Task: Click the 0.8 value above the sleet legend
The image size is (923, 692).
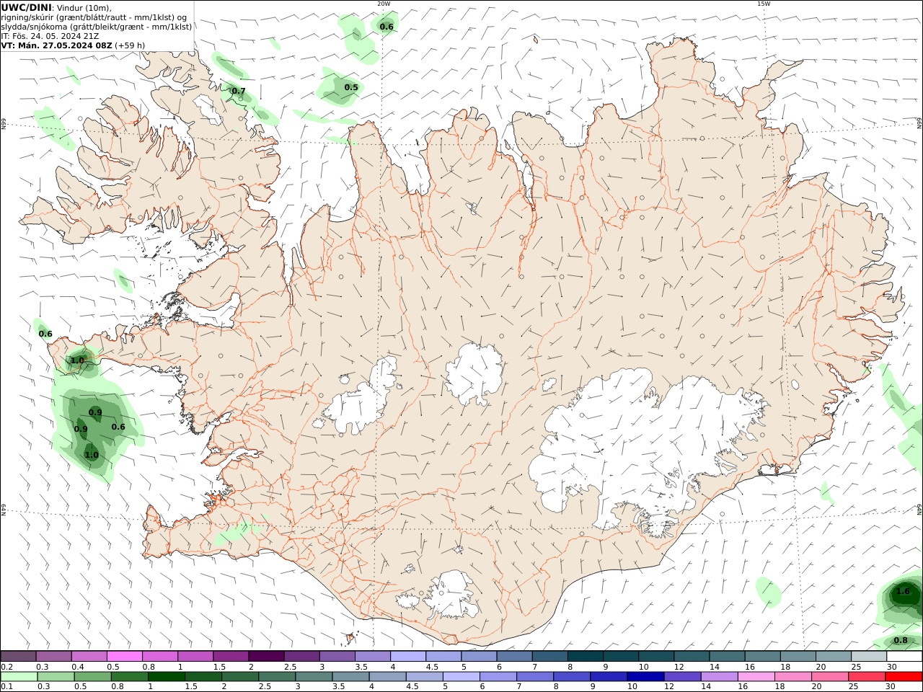Action: click(901, 640)
